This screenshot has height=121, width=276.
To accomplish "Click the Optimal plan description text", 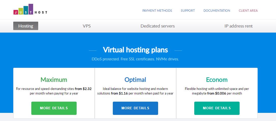I will tap(135, 91).
